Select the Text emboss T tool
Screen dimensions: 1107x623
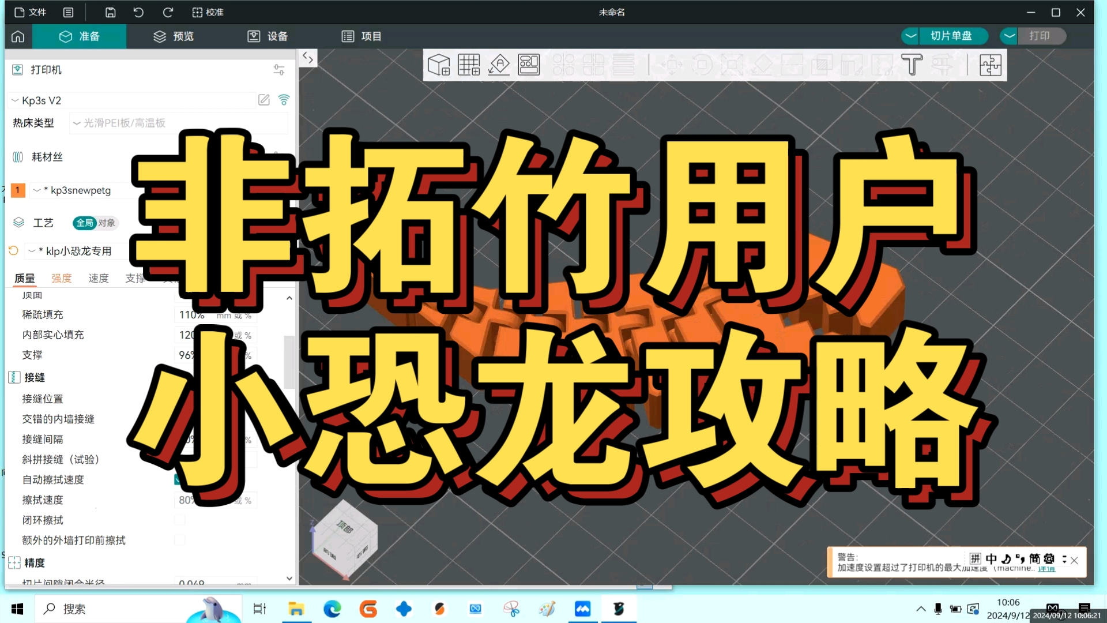pos(912,65)
